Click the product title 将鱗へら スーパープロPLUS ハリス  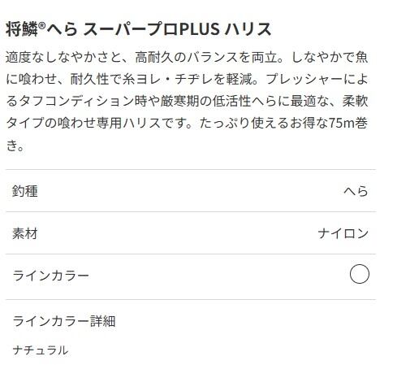(138, 29)
